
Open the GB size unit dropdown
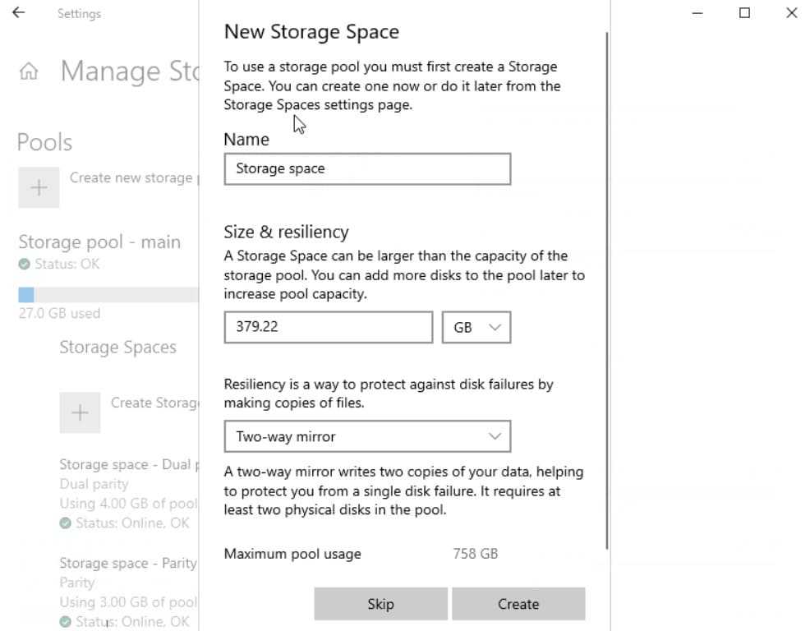(x=476, y=327)
